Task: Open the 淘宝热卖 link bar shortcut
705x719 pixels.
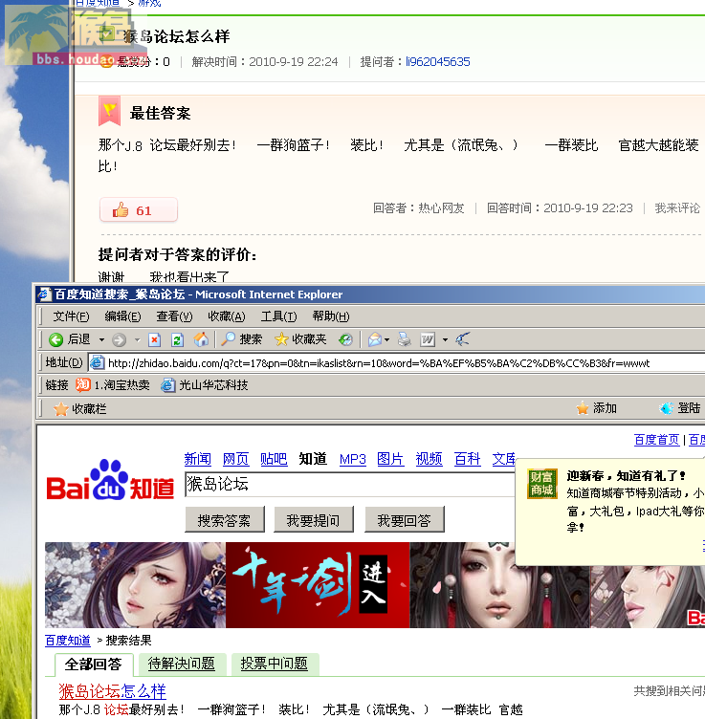Action: click(x=113, y=384)
